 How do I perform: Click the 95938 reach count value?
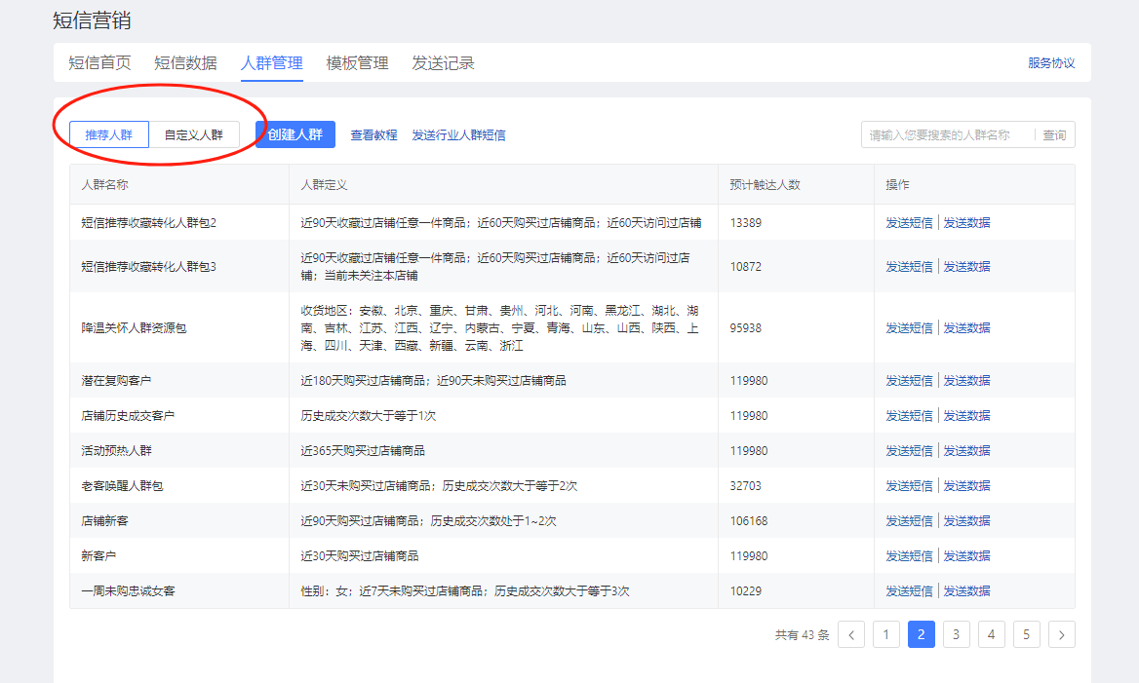(x=746, y=328)
